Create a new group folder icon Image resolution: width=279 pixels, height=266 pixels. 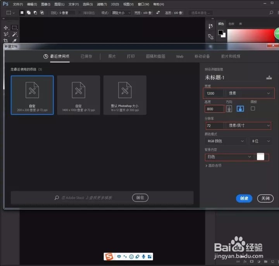(266, 261)
